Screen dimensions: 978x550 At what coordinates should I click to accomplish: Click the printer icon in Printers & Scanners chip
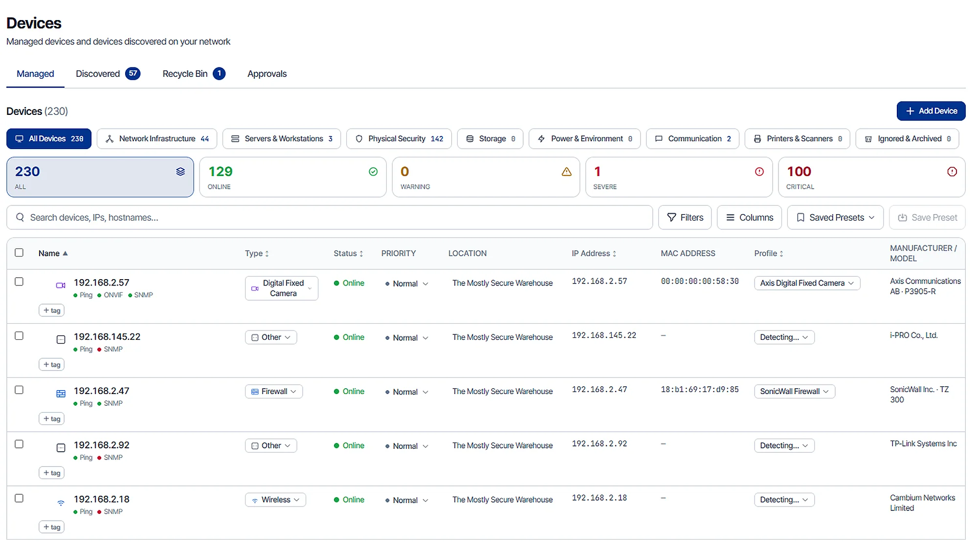pos(757,139)
